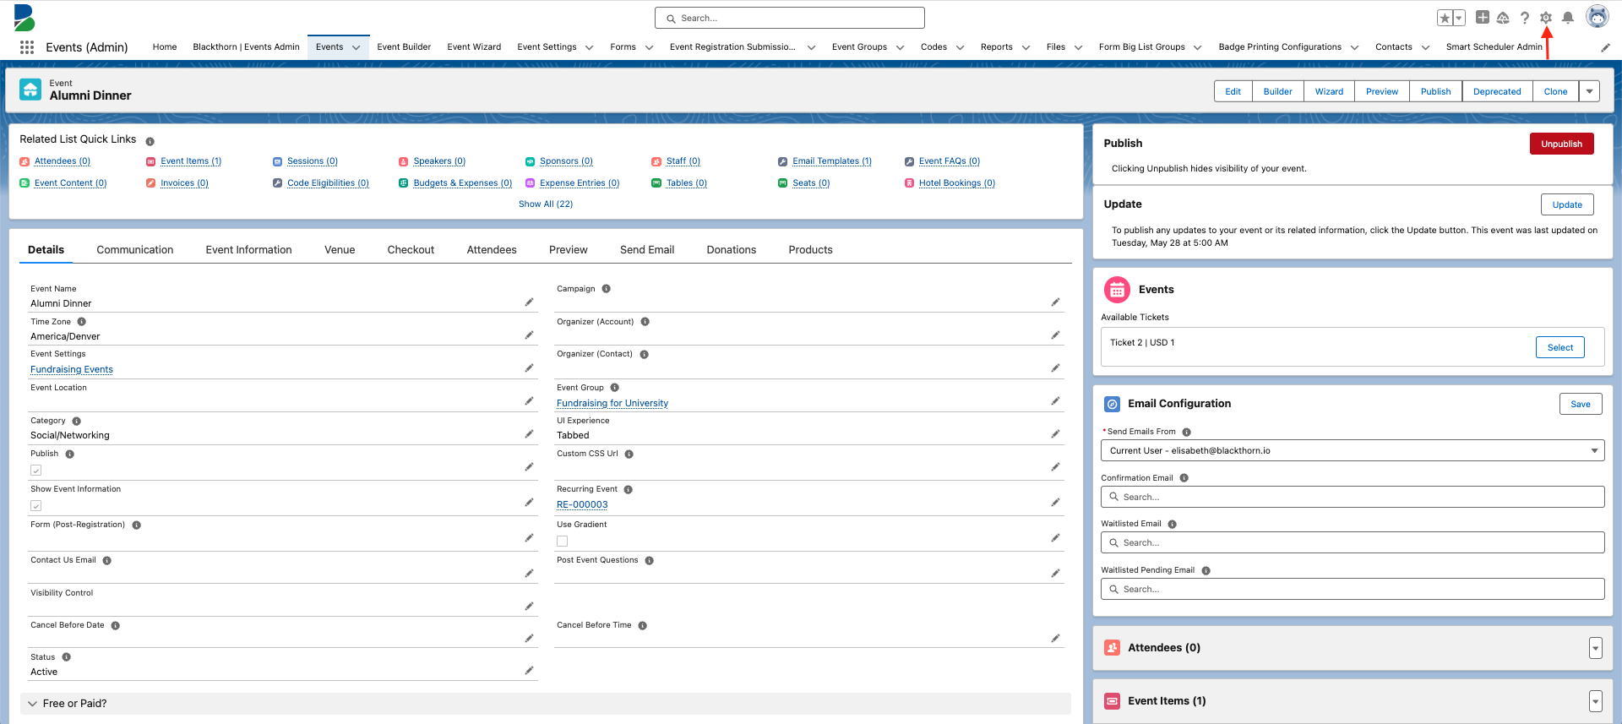Open the Send Emails From dropdown
The image size is (1622, 724).
pos(1353,450)
